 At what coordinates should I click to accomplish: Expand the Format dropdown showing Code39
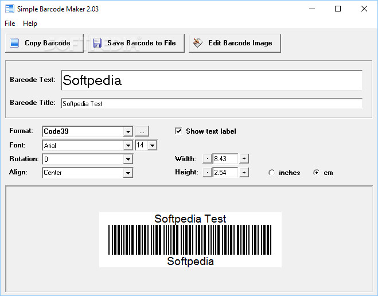[128, 131]
